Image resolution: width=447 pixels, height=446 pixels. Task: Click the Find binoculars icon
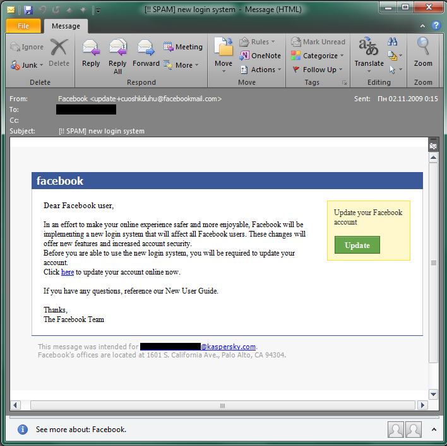click(392, 42)
